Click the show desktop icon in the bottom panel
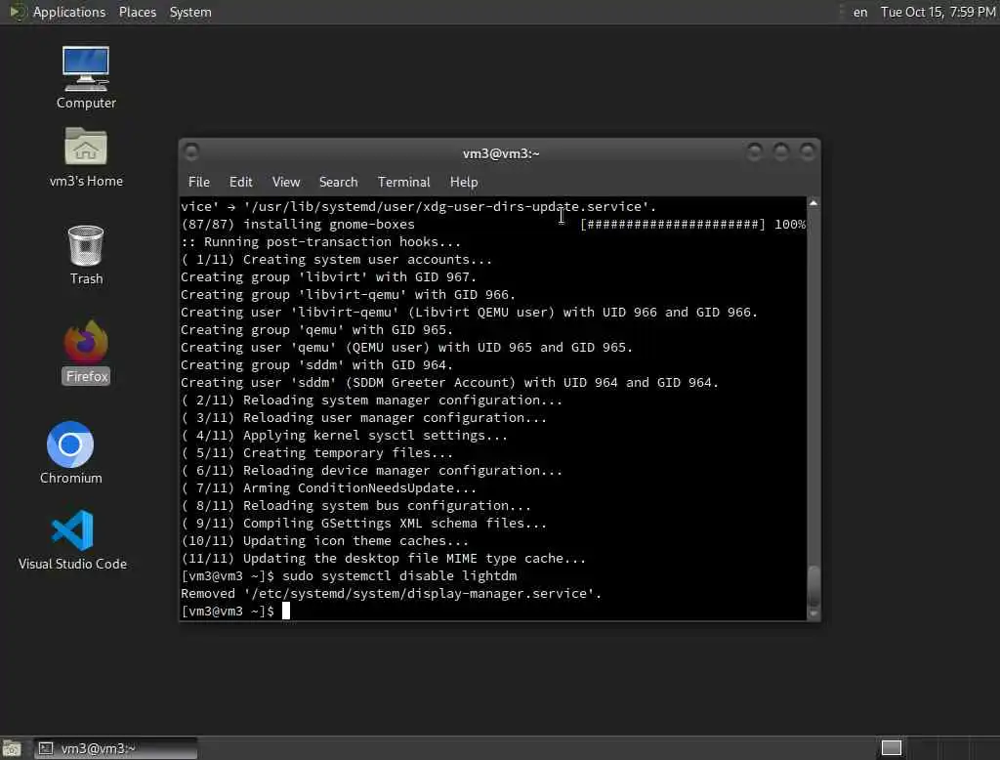This screenshot has height=760, width=1000. 12,748
